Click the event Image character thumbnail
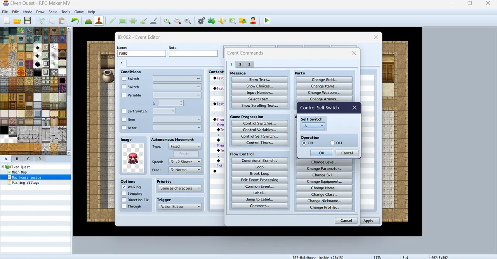The image size is (497, 259). point(133,158)
